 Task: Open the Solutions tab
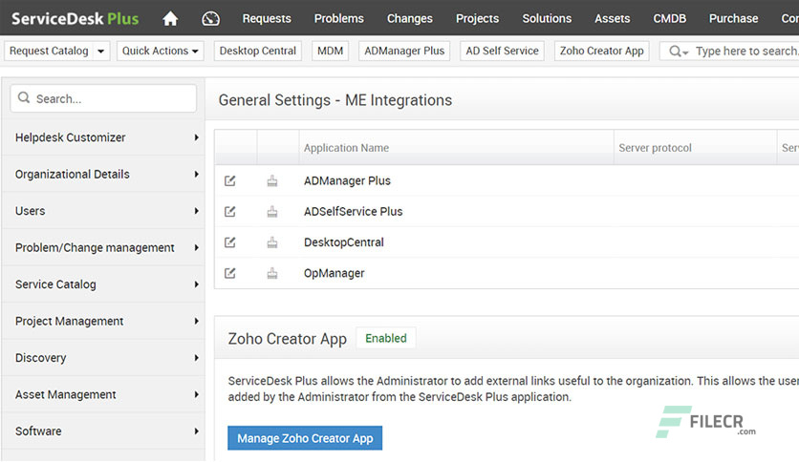(547, 18)
